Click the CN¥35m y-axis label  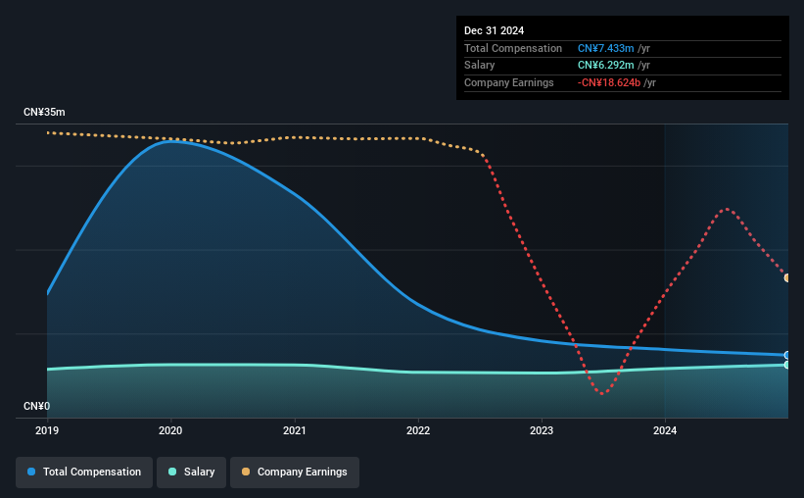coord(44,112)
